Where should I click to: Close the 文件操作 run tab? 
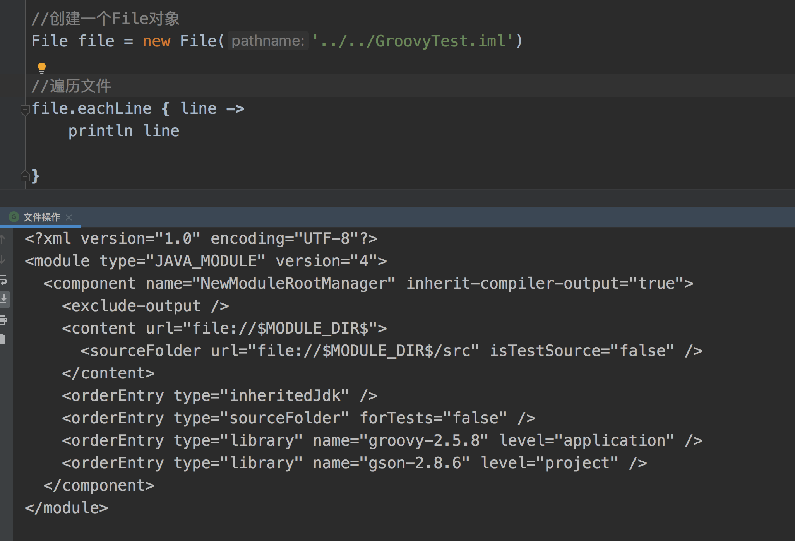point(69,217)
